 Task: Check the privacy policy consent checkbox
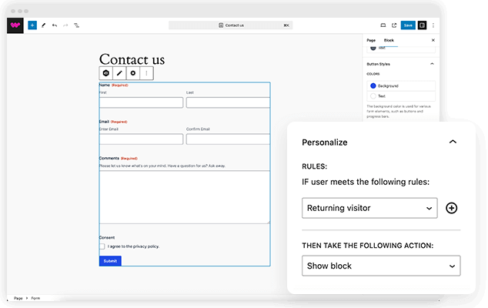pyautogui.click(x=102, y=246)
